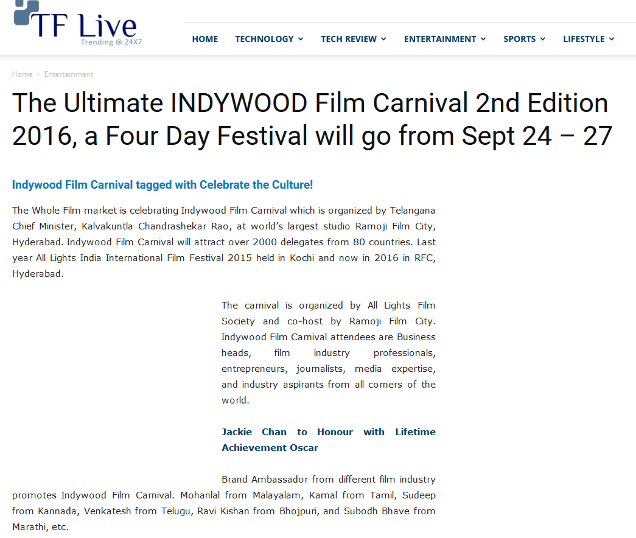Click the 'Trending @ 24X7' tagline

(111, 43)
